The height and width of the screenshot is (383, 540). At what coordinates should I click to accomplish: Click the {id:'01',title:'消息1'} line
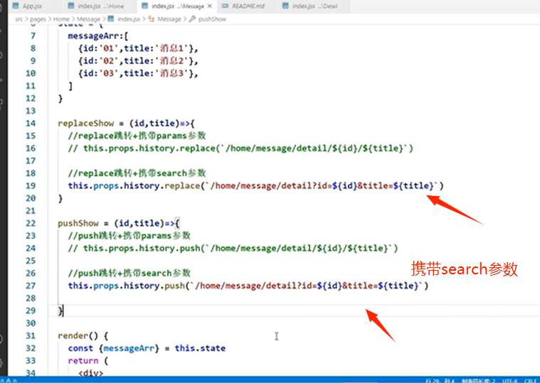(x=138, y=48)
